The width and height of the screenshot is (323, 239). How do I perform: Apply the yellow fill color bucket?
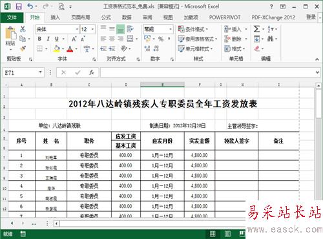pos(57,48)
